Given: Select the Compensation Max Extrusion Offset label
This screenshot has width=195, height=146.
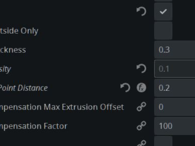Looking at the screenshot, I should tap(62, 107).
